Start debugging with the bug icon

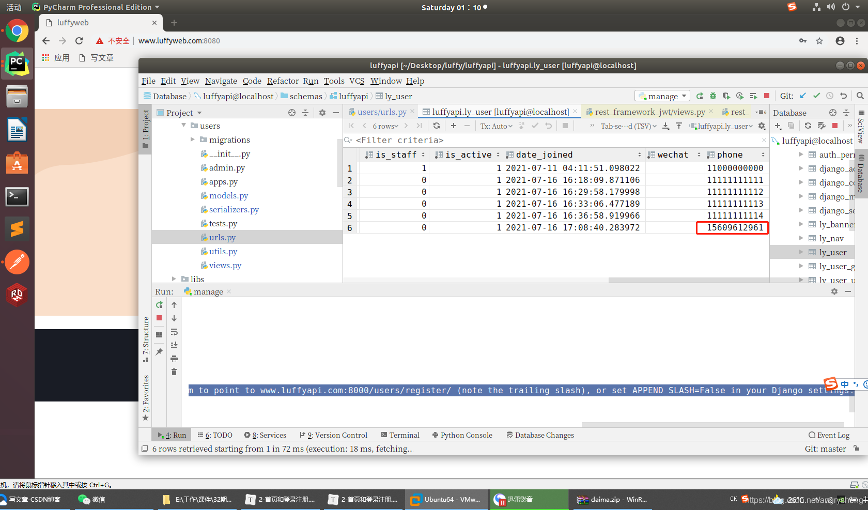tap(713, 96)
